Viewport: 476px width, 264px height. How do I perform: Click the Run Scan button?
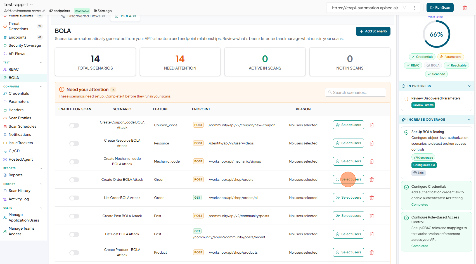[x=440, y=8]
